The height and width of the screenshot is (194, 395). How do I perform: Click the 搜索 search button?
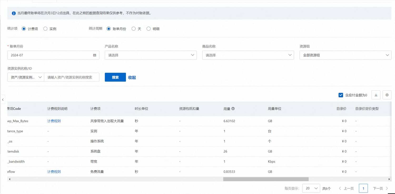tap(115, 77)
